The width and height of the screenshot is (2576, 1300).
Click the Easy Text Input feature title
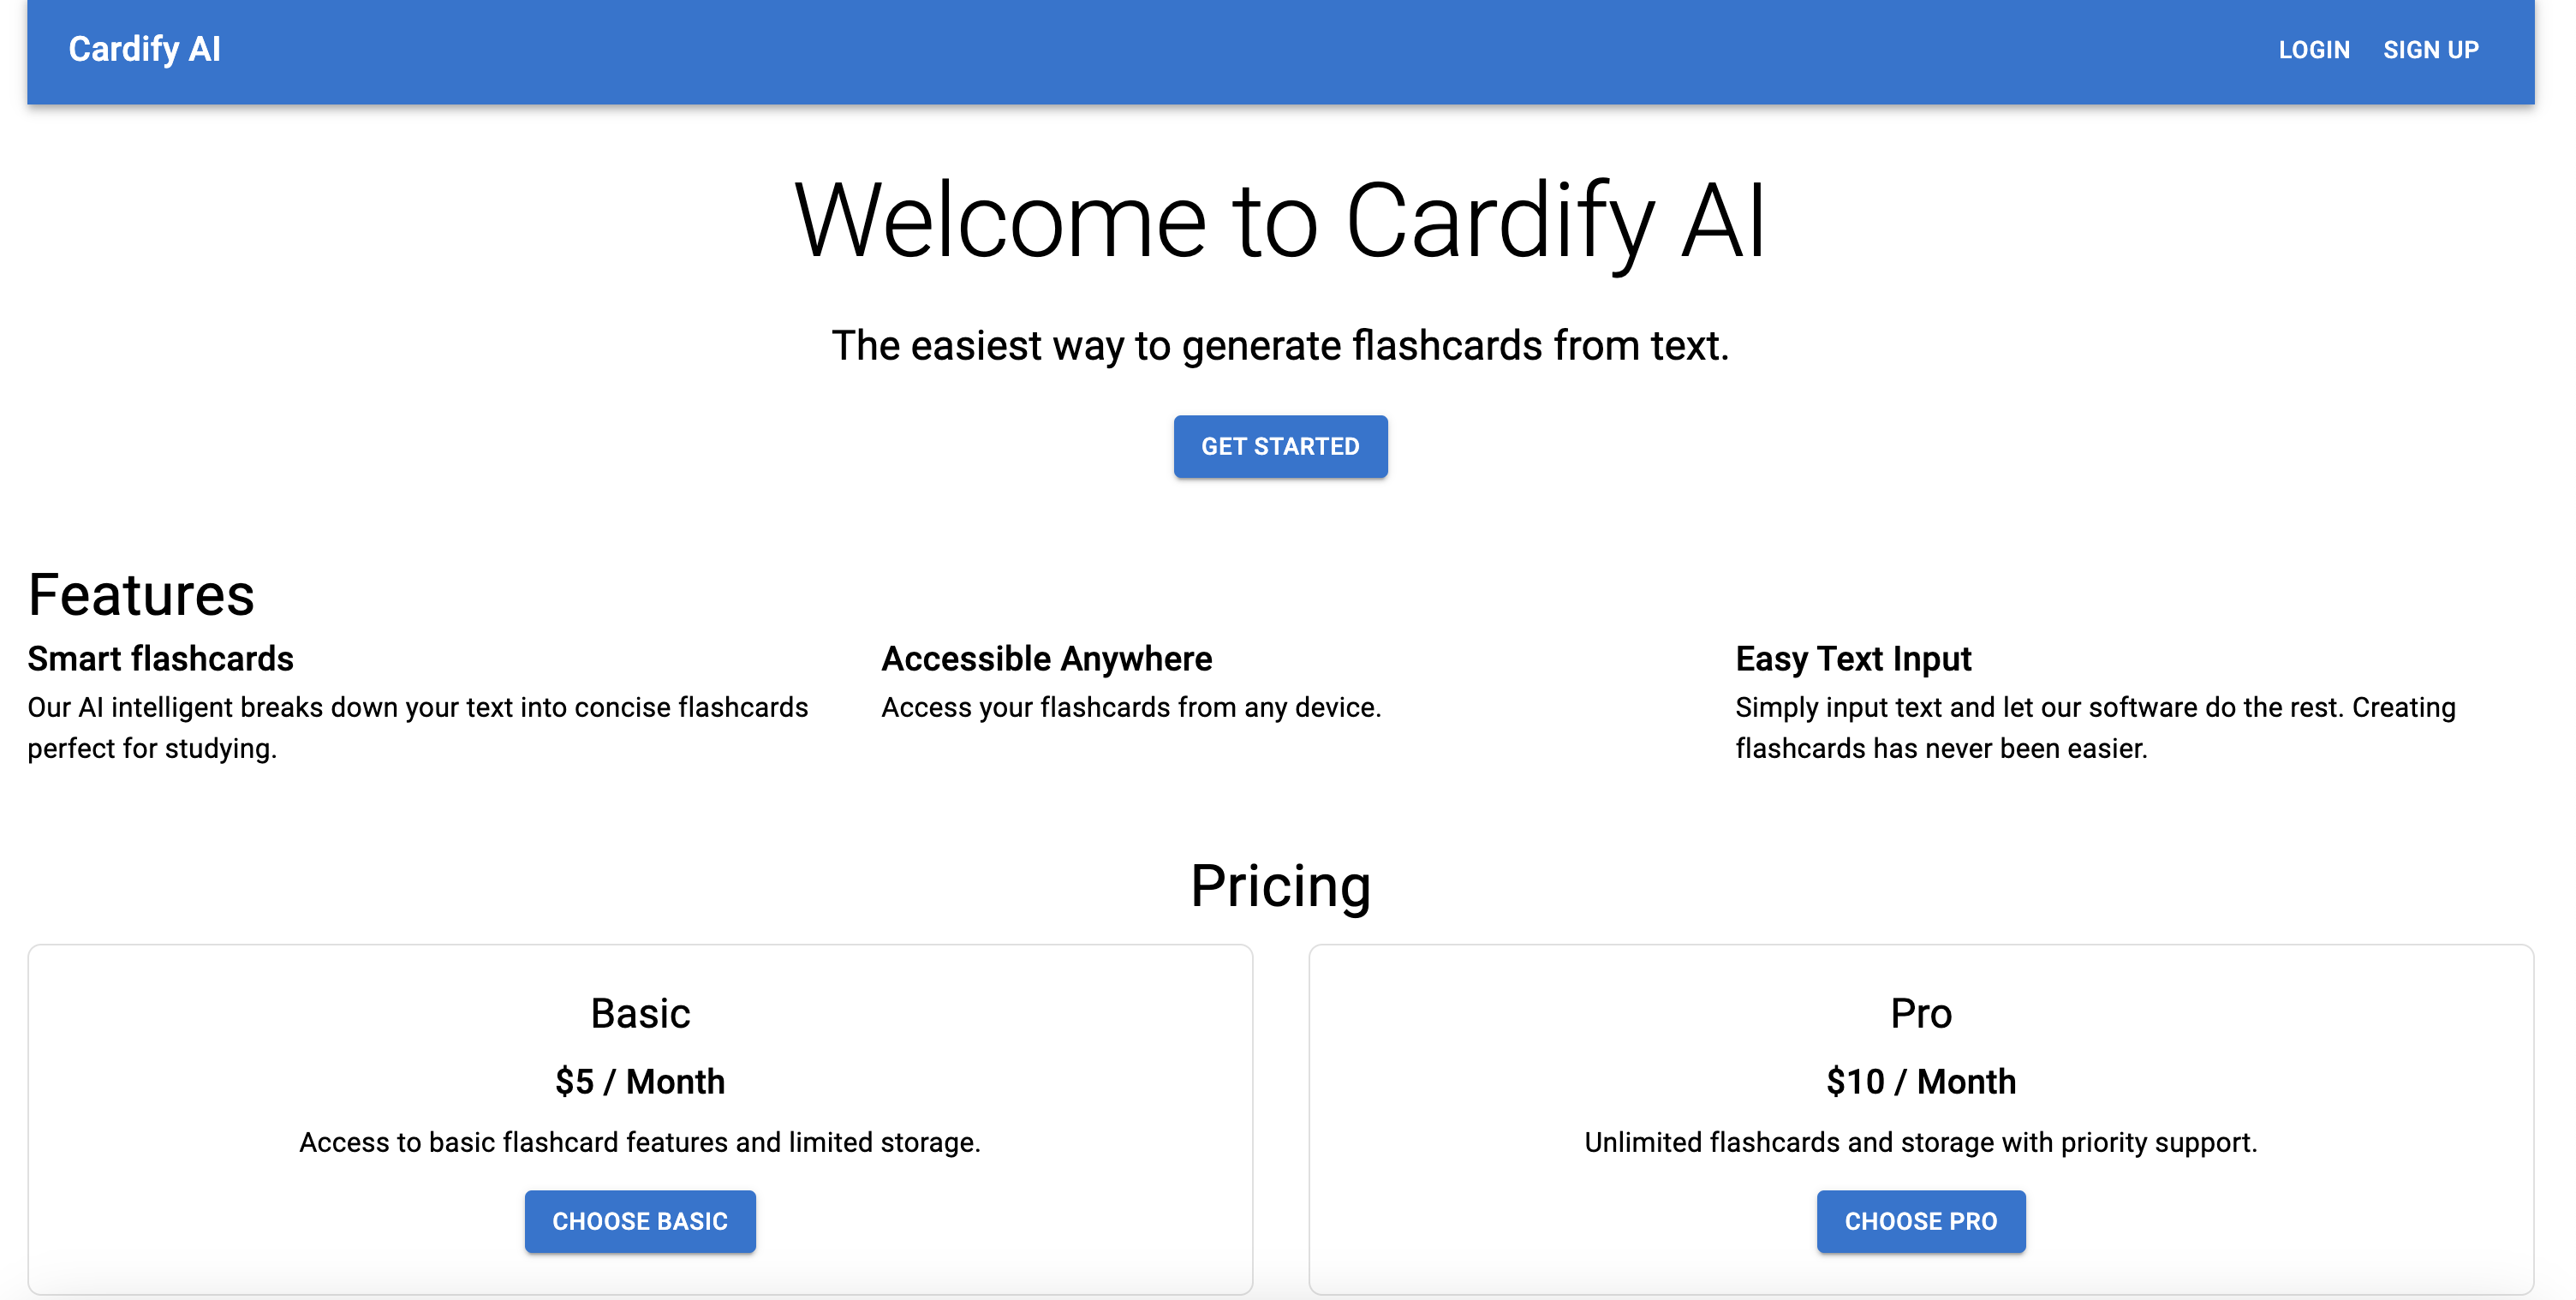pos(1853,659)
